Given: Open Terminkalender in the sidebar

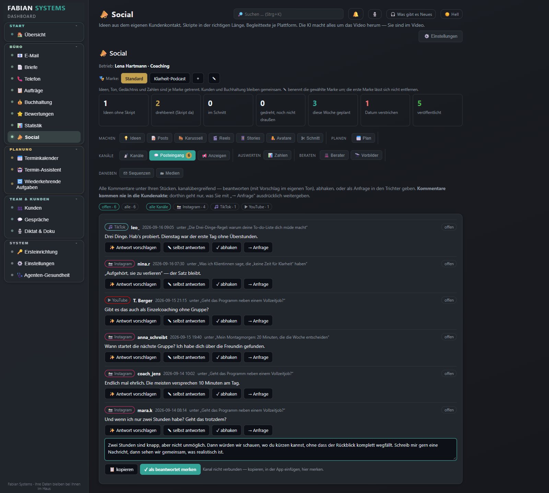Looking at the screenshot, I should coord(44,158).
